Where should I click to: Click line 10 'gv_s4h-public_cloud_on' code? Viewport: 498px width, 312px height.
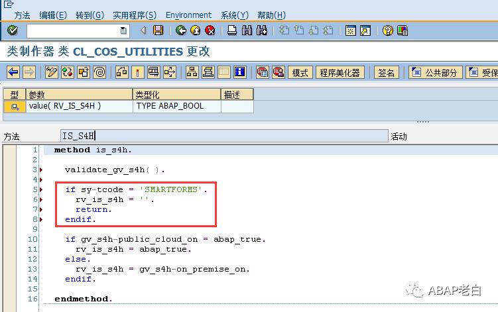click(139, 239)
